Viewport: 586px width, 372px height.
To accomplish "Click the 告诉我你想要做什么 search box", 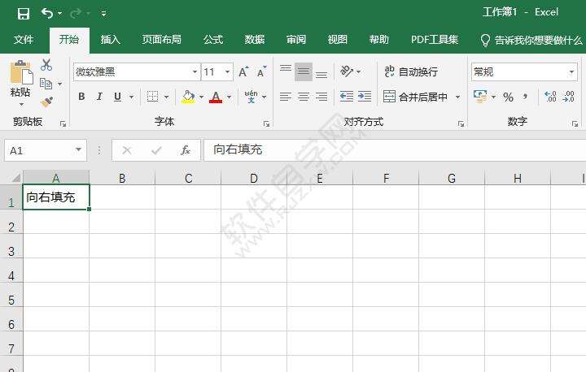I will pos(531,40).
